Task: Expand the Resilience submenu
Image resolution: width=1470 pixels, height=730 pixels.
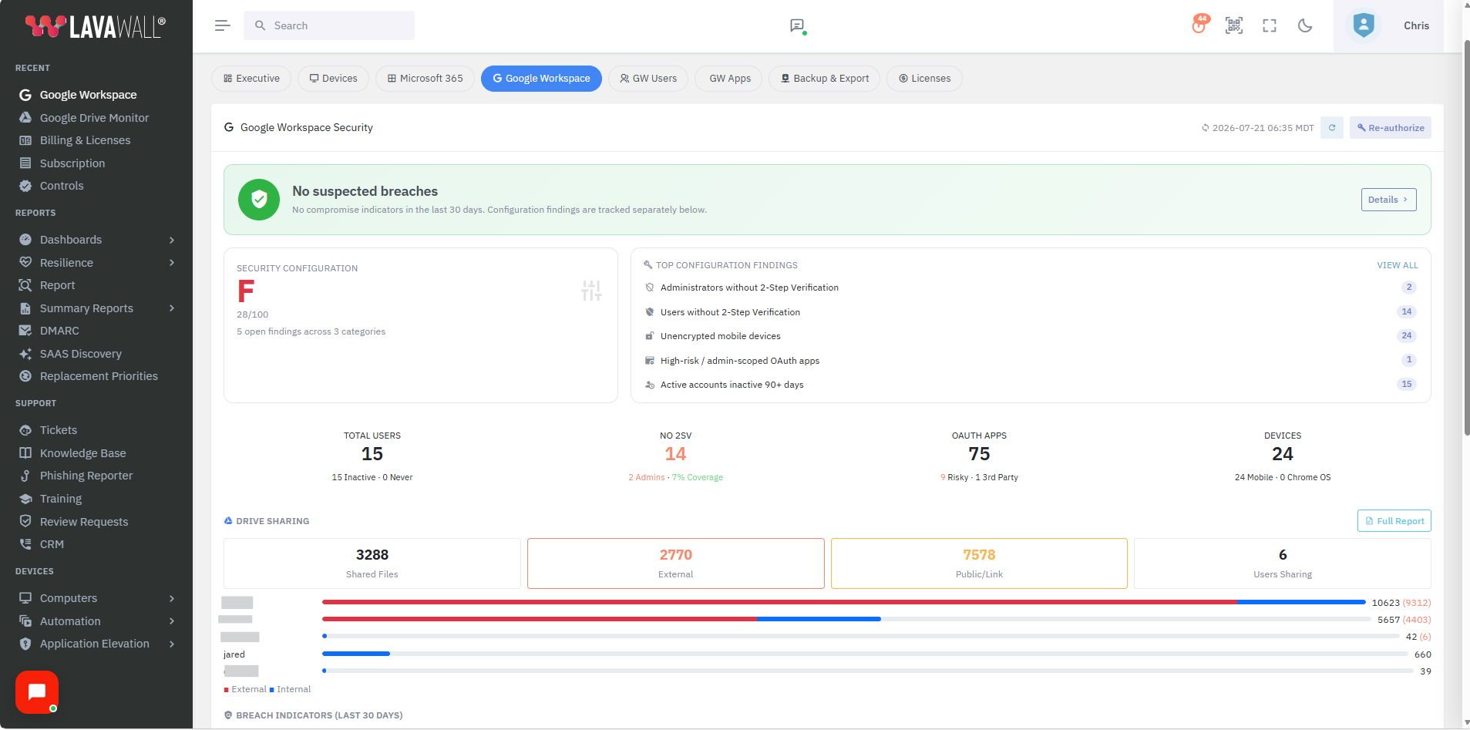Action: tap(96, 263)
